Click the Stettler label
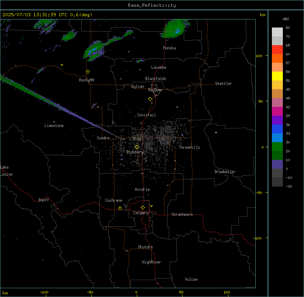The height and width of the screenshot is (297, 304). pos(224,84)
